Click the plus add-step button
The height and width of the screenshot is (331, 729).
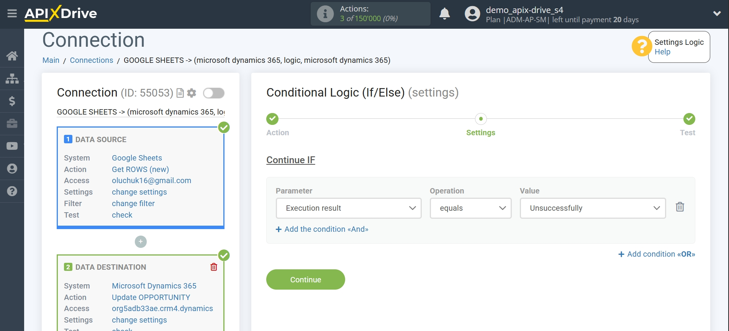tap(141, 242)
